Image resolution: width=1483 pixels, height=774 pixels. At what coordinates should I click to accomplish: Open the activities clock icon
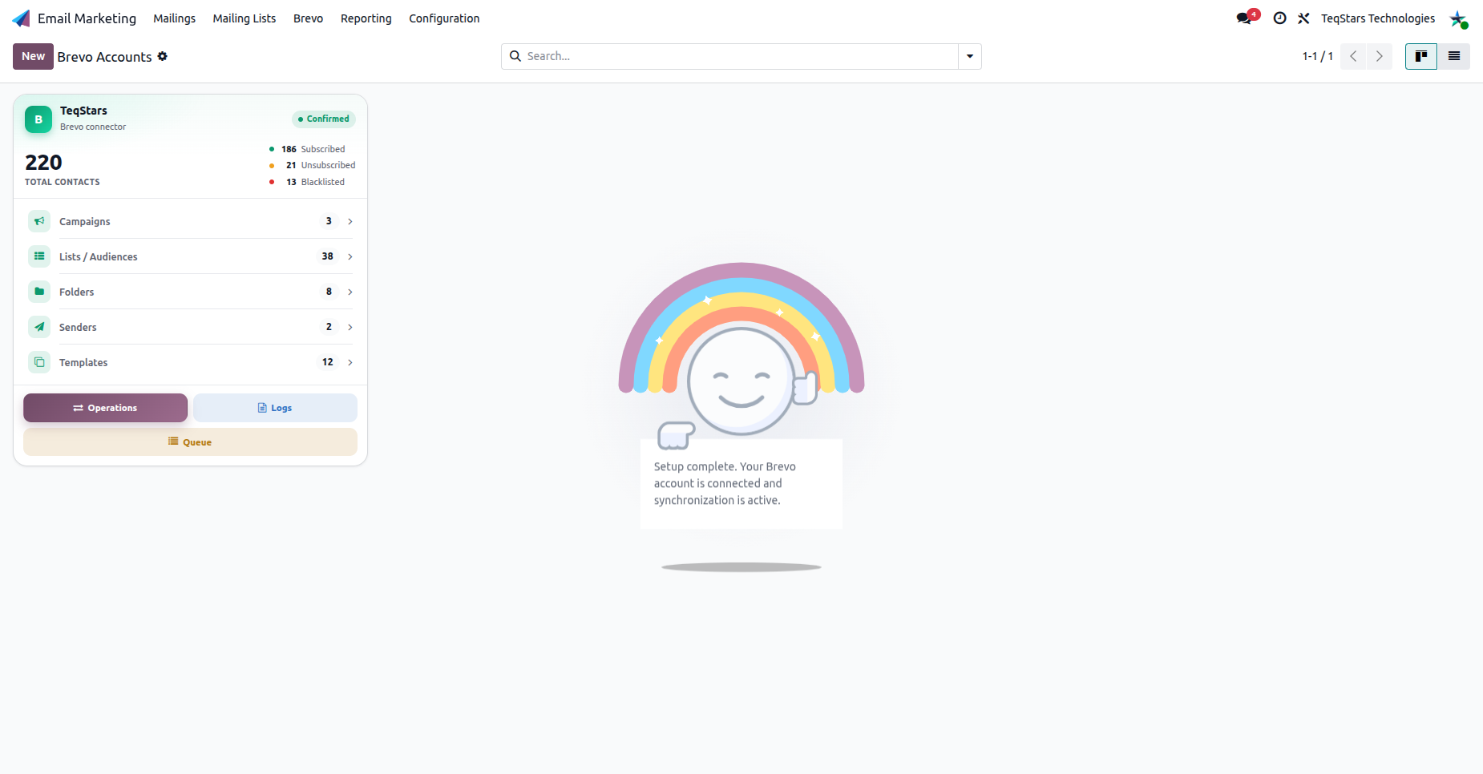[1280, 18]
